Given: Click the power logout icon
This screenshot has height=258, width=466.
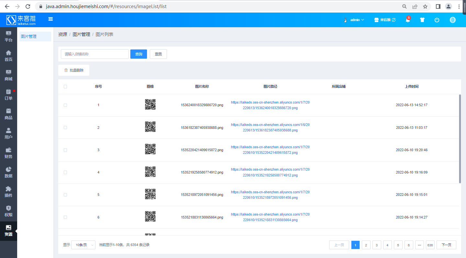Looking at the screenshot, I should point(437,20).
